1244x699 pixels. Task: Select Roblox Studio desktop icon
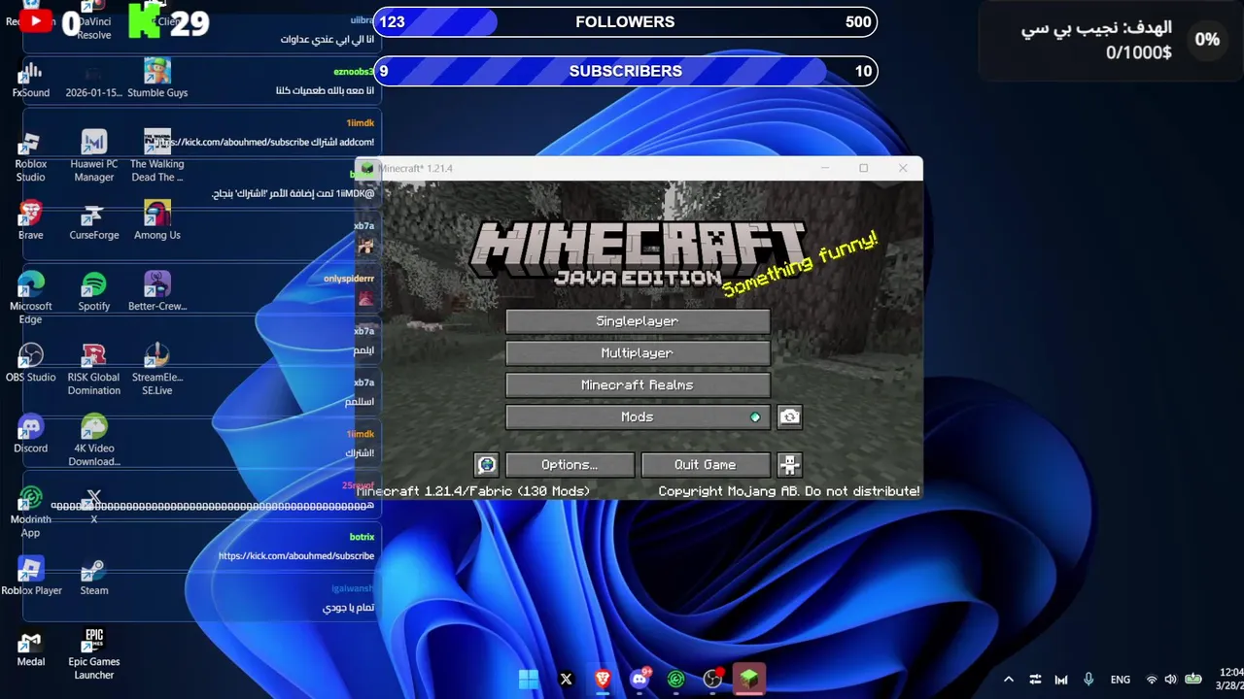point(31,156)
